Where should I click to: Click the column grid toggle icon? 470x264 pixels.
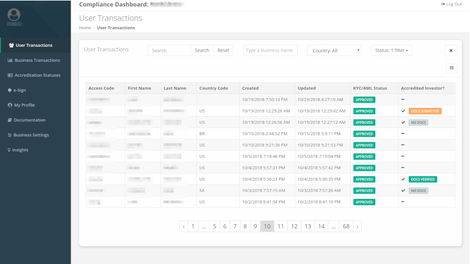[x=451, y=68]
